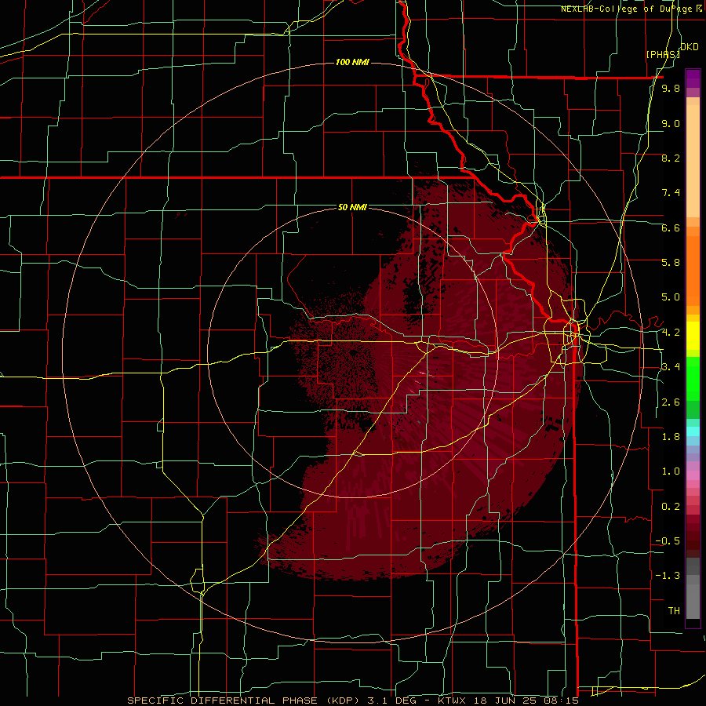Click the 8.2 scale value

tap(671, 158)
